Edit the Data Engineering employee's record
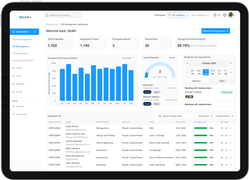The image size is (249, 180). (x=226, y=143)
